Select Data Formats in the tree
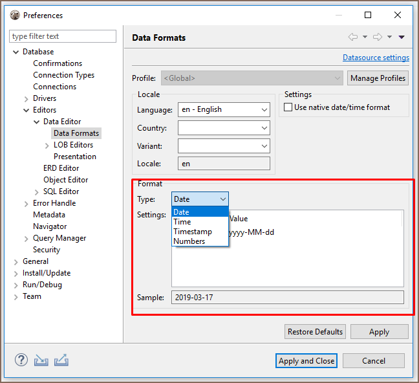Viewport: 419px width, 383px height. pyautogui.click(x=76, y=133)
